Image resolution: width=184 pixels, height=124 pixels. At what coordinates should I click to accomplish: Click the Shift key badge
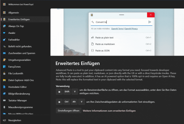click(67, 92)
